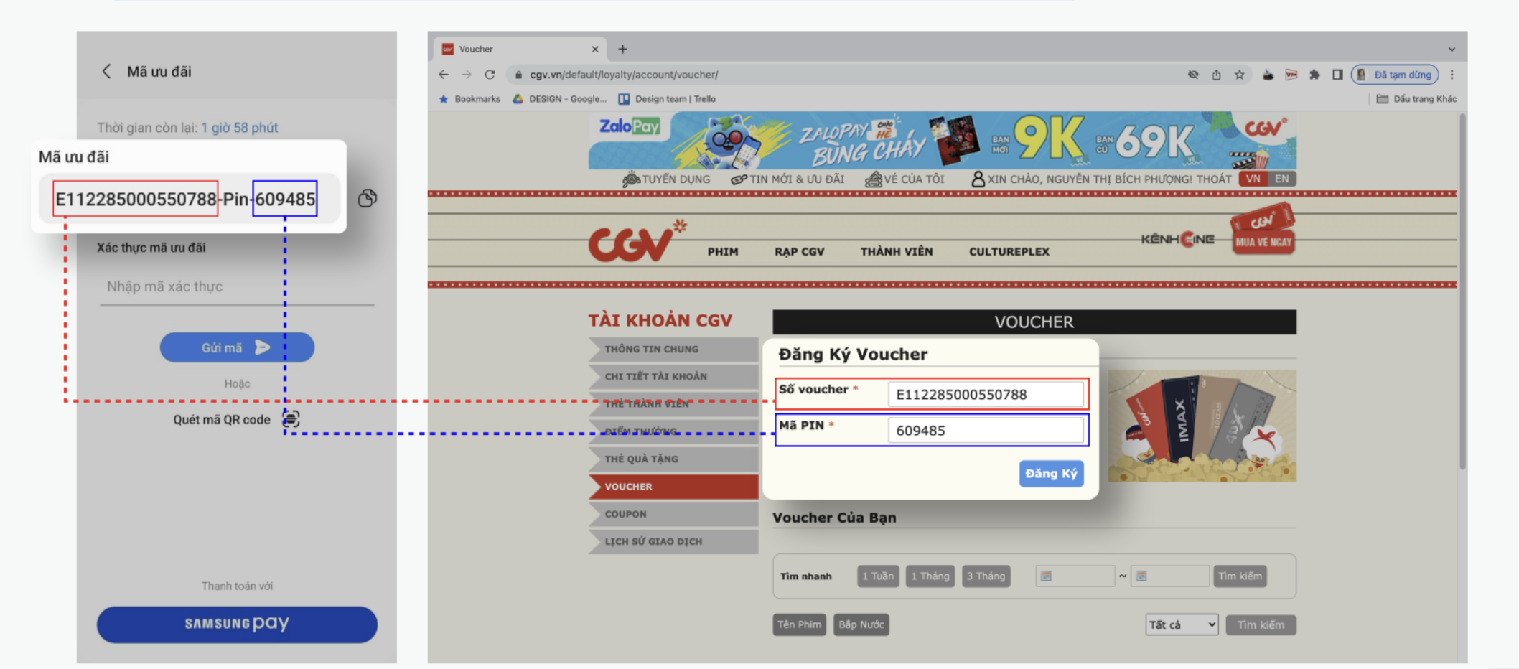Open the Đã tạm dừng profile button
The height and width of the screenshot is (669, 1519).
point(1395,75)
